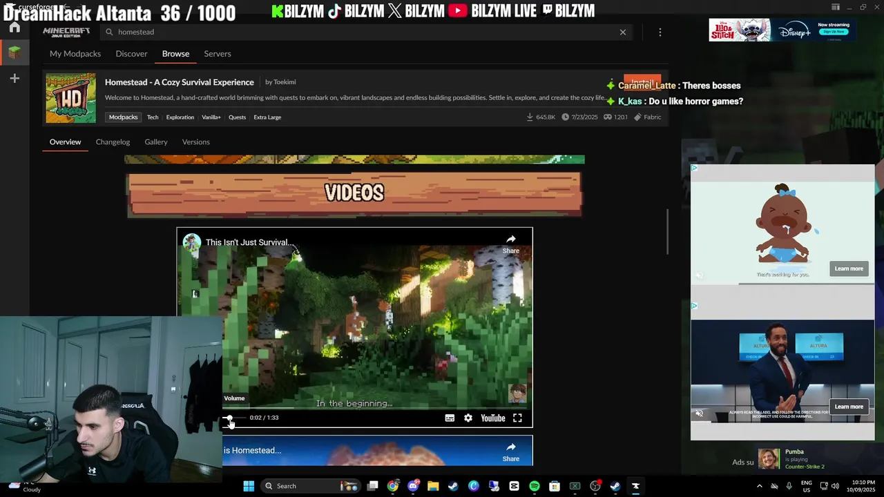This screenshot has width=884, height=497.
Task: Click the search field containing homestead
Action: pos(366,32)
